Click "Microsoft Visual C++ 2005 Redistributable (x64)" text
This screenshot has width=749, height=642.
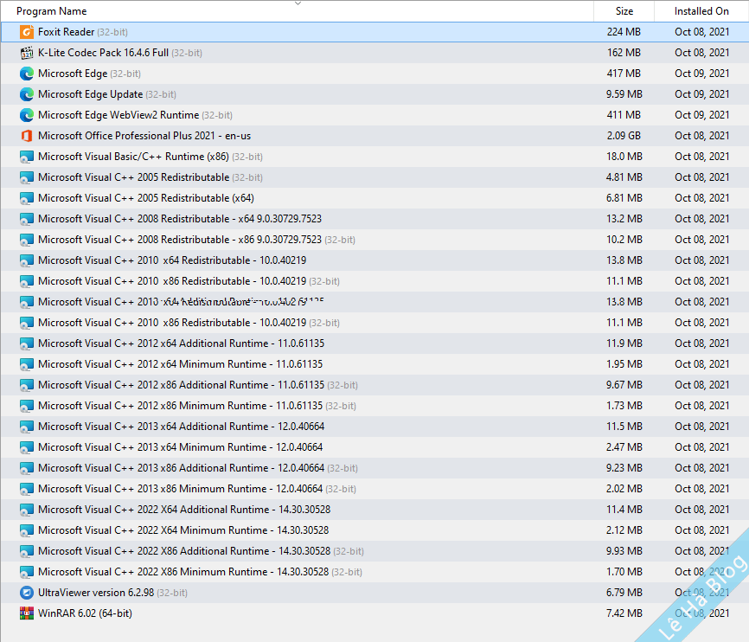pyautogui.click(x=145, y=198)
